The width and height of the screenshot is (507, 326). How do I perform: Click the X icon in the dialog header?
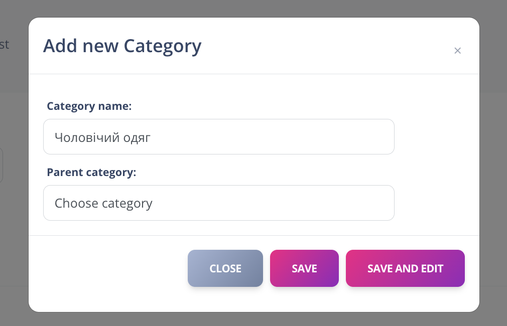[457, 51]
